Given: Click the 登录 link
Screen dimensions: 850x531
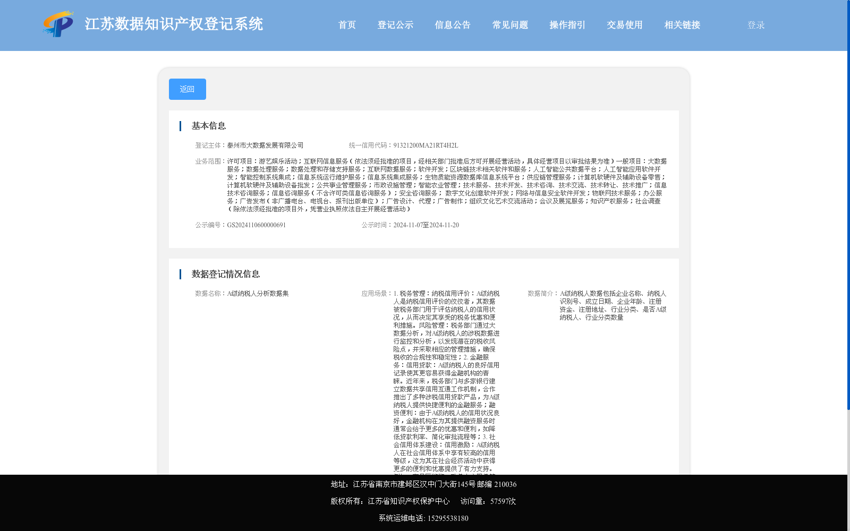Looking at the screenshot, I should 756,25.
